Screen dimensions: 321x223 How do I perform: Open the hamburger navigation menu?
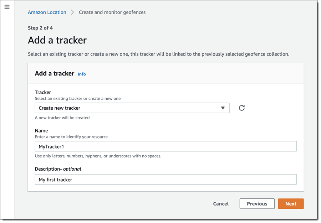(x=7, y=7)
